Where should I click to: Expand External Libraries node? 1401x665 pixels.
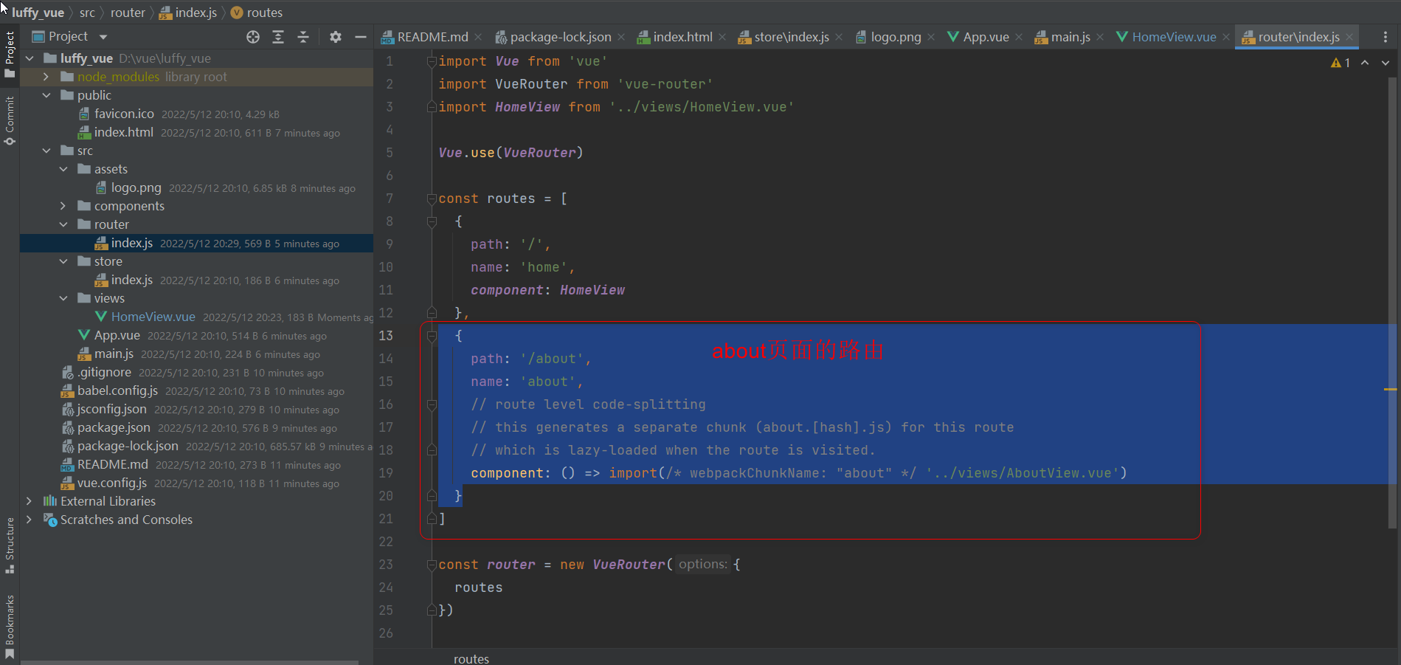tap(30, 501)
